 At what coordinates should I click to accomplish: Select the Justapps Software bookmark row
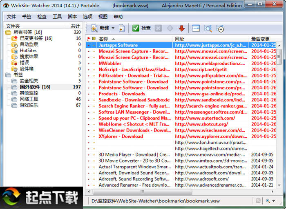tap(181, 45)
